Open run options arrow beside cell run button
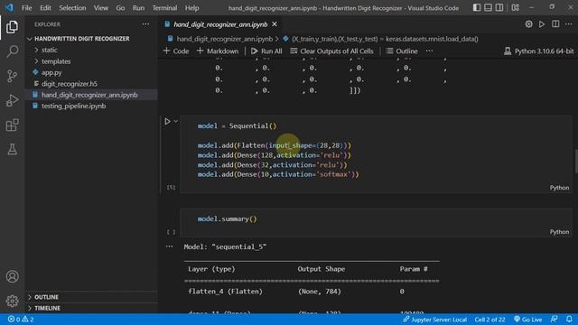The width and height of the screenshot is (578, 325). tap(176, 121)
